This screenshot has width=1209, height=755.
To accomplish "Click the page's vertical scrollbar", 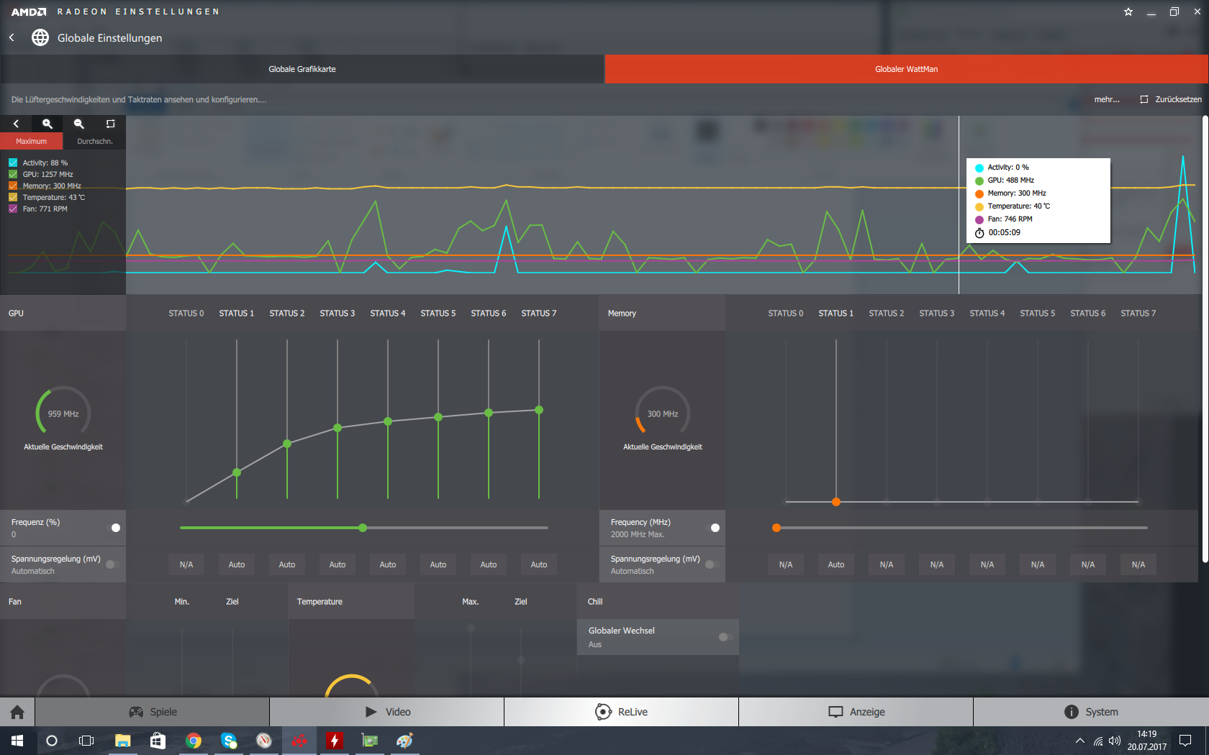I will point(1205,339).
